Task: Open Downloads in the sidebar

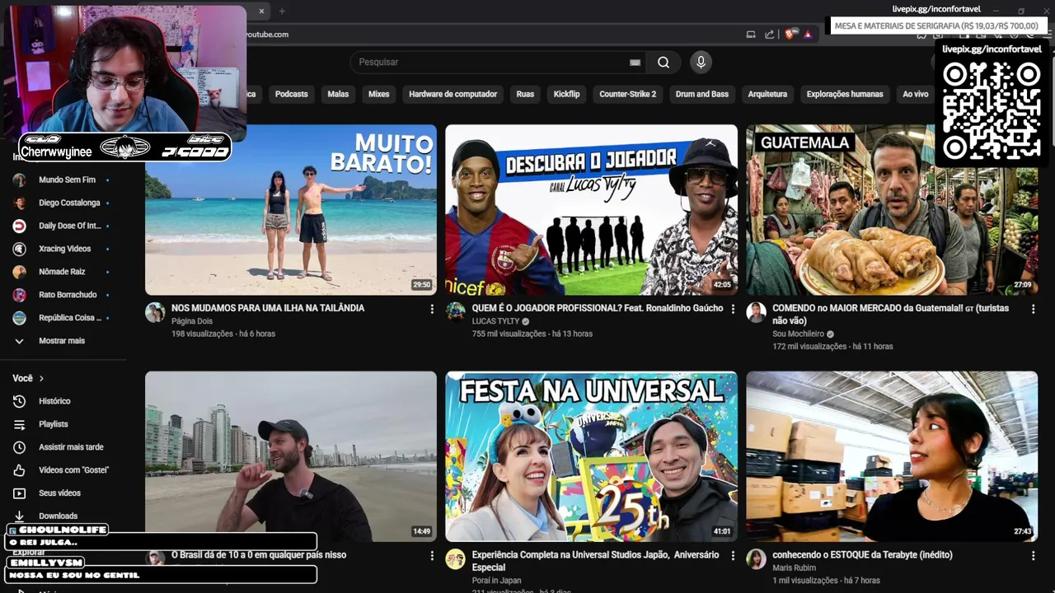Action: (x=58, y=516)
